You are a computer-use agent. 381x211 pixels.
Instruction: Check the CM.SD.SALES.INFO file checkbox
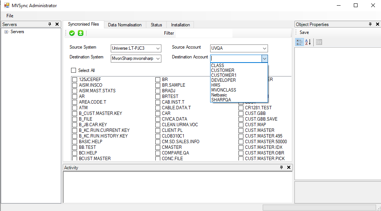point(158,142)
